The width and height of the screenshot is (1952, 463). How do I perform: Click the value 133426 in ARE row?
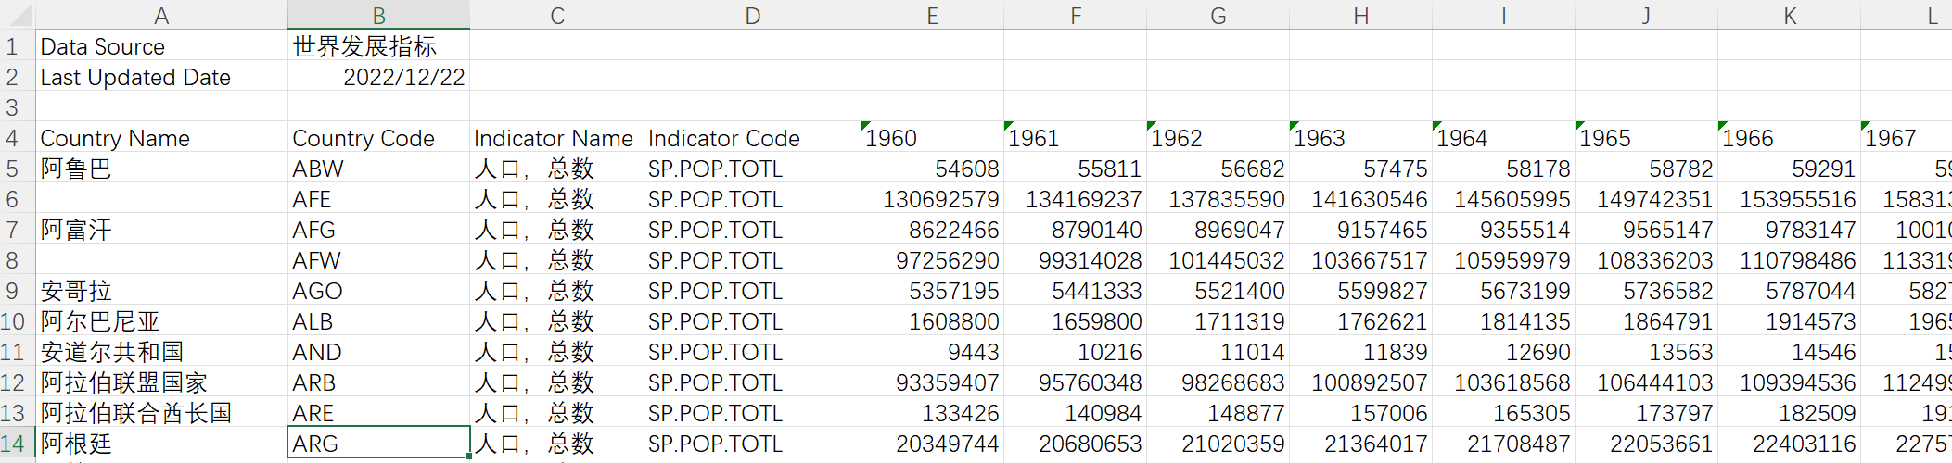point(932,413)
